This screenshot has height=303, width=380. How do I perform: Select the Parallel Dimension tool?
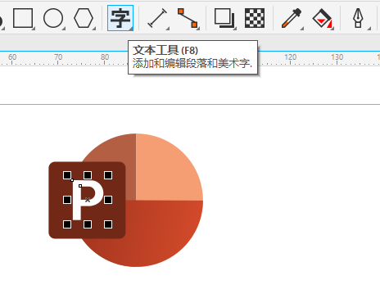[x=157, y=18]
